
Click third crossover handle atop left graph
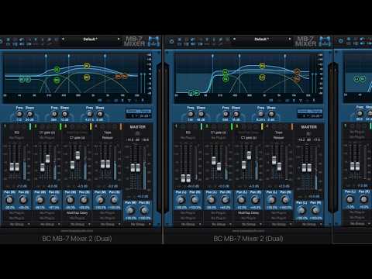click(x=105, y=56)
